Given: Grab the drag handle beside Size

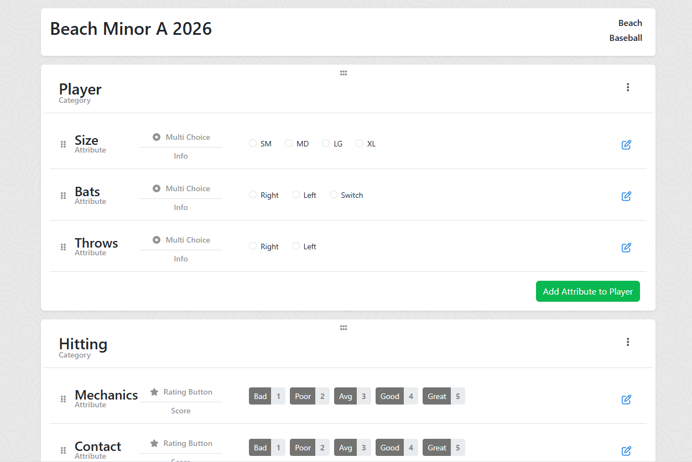Looking at the screenshot, I should (x=63, y=144).
